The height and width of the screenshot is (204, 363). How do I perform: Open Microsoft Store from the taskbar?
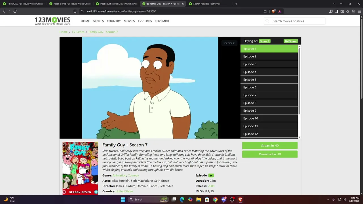coord(207,199)
